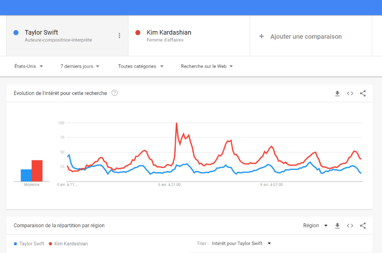Open embed code for interest over time chart
382x253 pixels.
tap(350, 94)
